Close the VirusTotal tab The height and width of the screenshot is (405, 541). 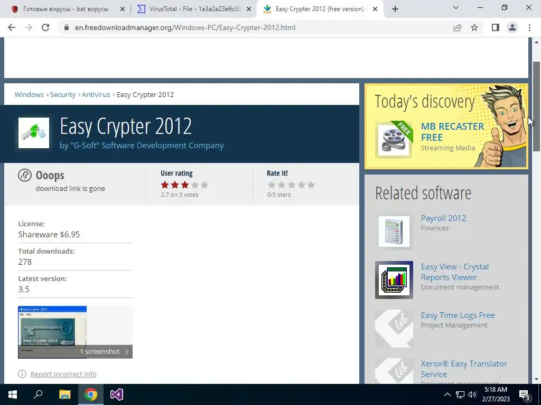pyautogui.click(x=249, y=9)
